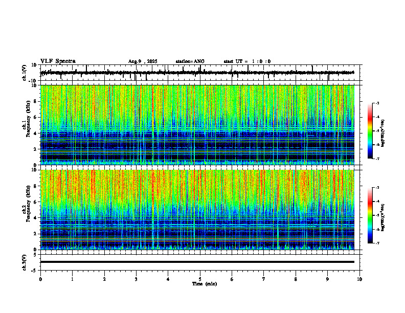Click the ch.2 color bar log(PSD) label
This screenshot has height=313, width=405.
pos(383,217)
